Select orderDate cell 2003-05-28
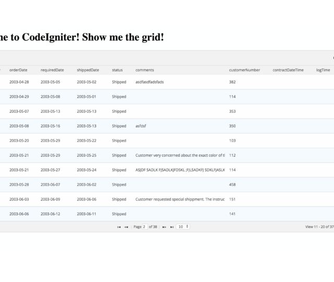The height and width of the screenshot is (282, 334). pos(19,184)
